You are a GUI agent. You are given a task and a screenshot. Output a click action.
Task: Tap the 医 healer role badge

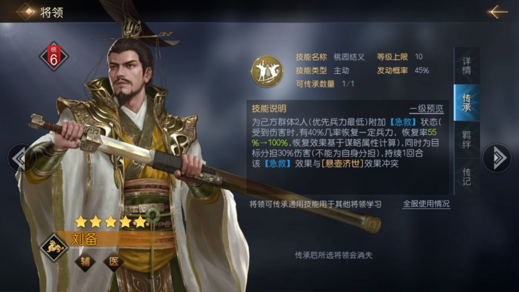click(x=113, y=262)
